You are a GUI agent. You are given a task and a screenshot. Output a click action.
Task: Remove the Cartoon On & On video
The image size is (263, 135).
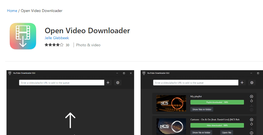point(251,119)
